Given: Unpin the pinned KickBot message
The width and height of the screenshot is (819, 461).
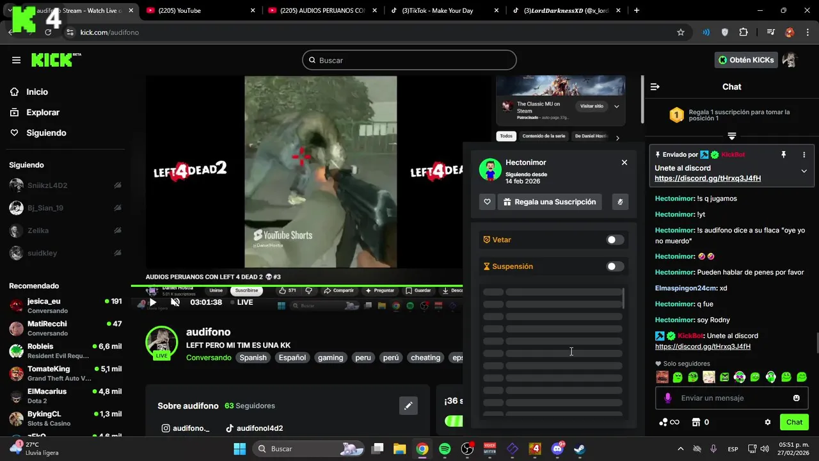Looking at the screenshot, I should click(783, 155).
